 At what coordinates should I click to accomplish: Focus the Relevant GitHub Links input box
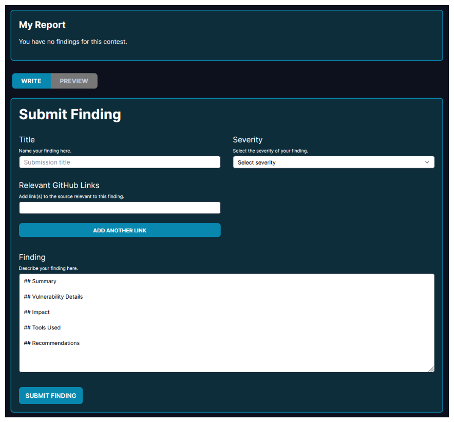120,208
